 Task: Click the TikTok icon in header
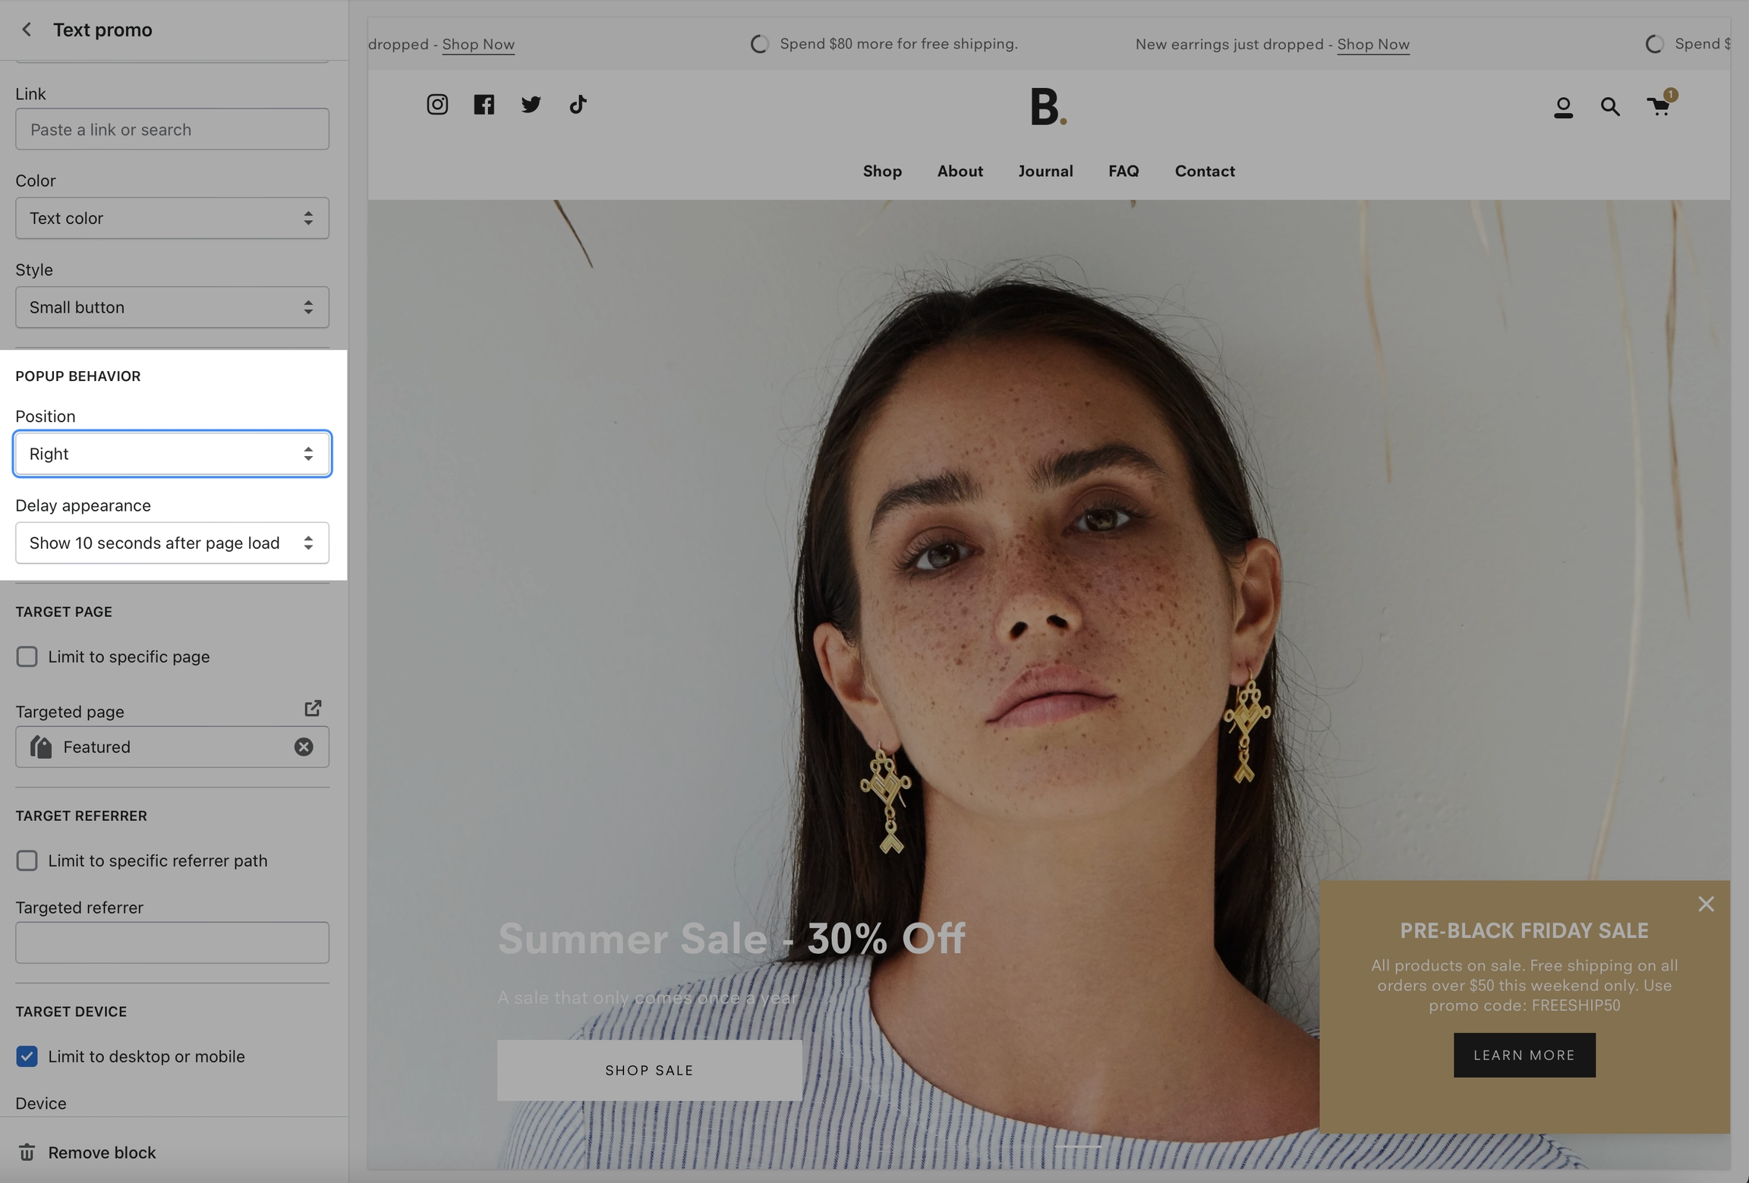(x=578, y=105)
